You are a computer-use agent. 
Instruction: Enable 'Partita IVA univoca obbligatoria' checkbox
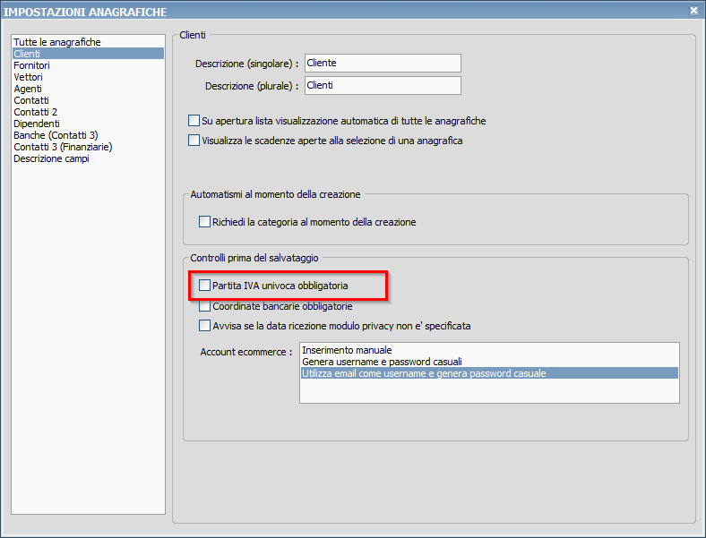pos(204,286)
